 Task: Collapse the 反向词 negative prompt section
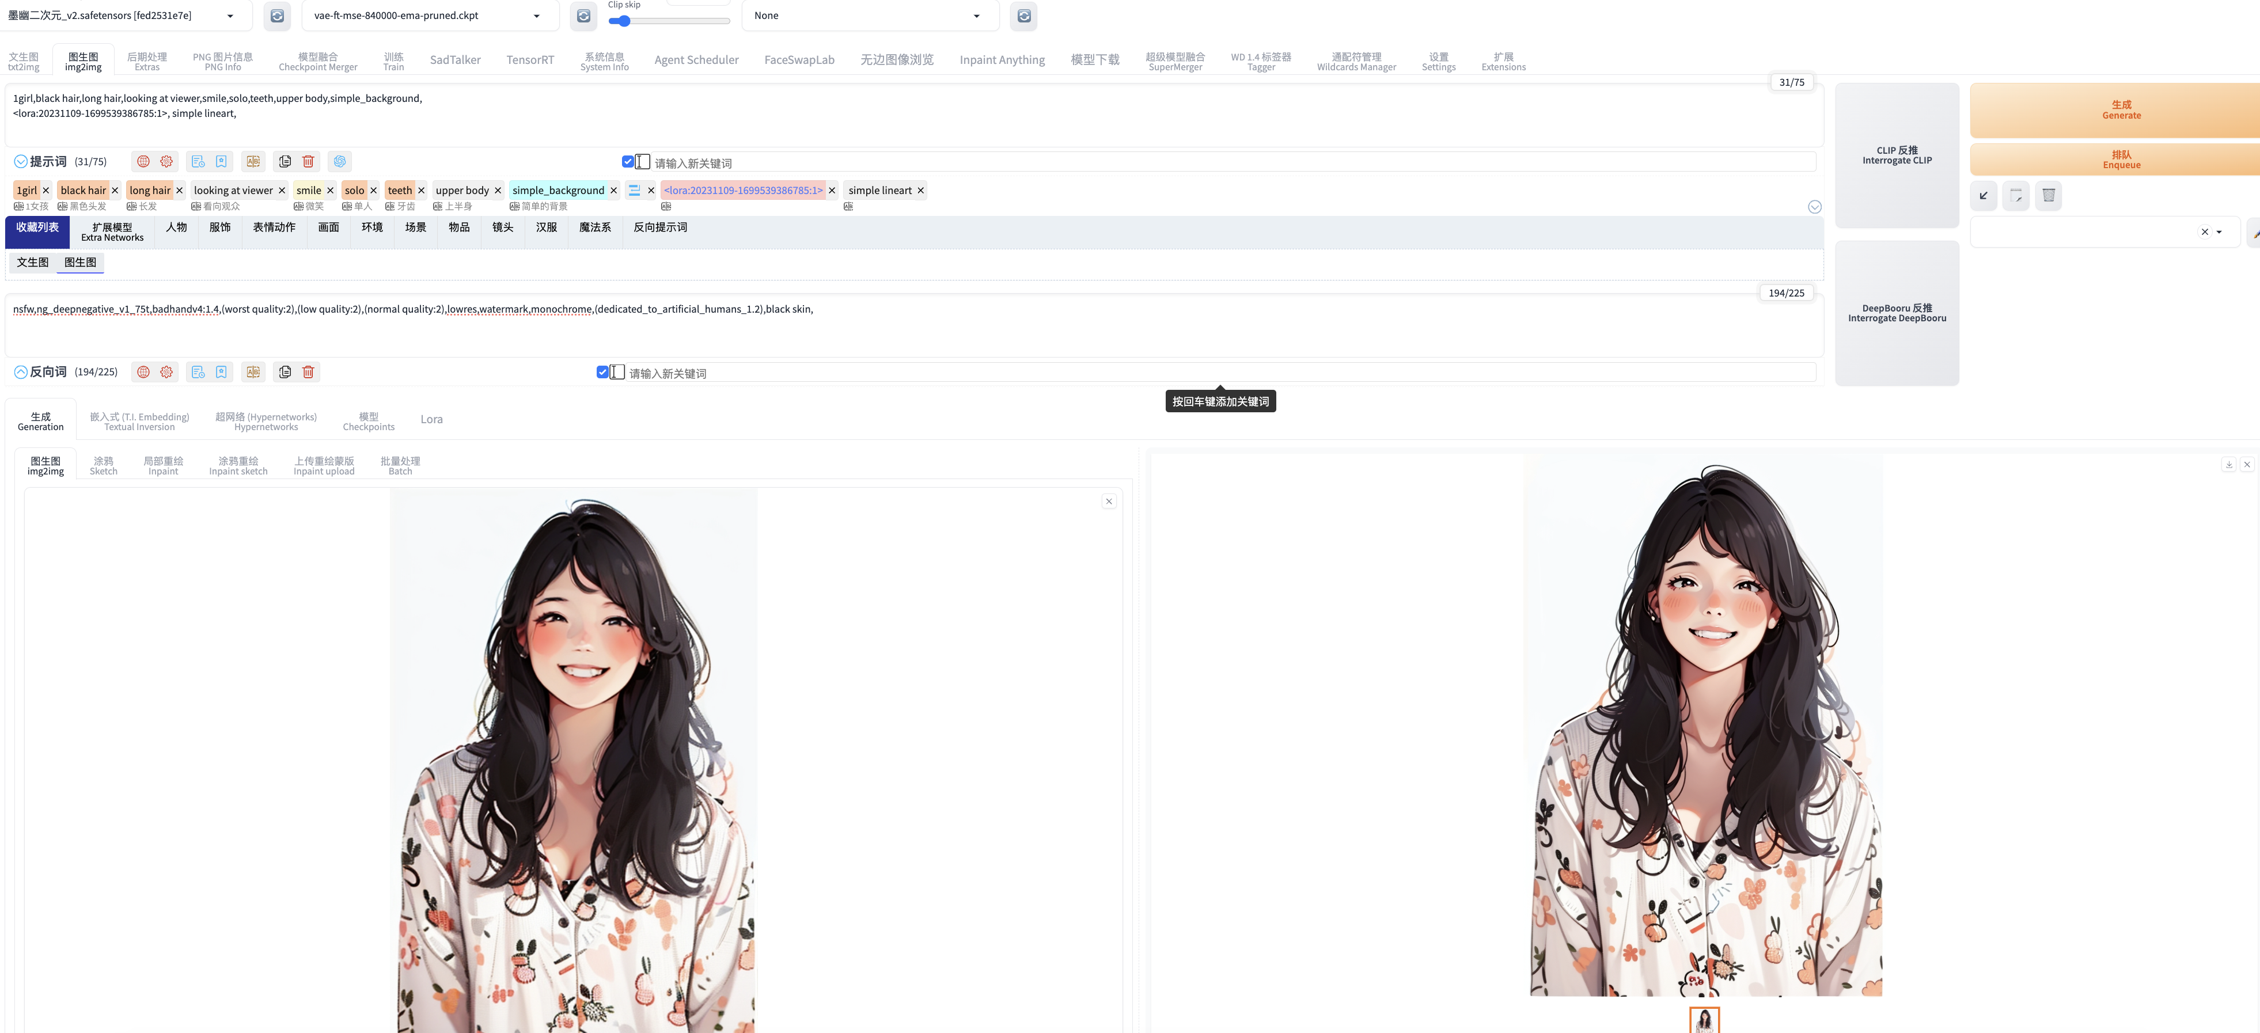(20, 372)
